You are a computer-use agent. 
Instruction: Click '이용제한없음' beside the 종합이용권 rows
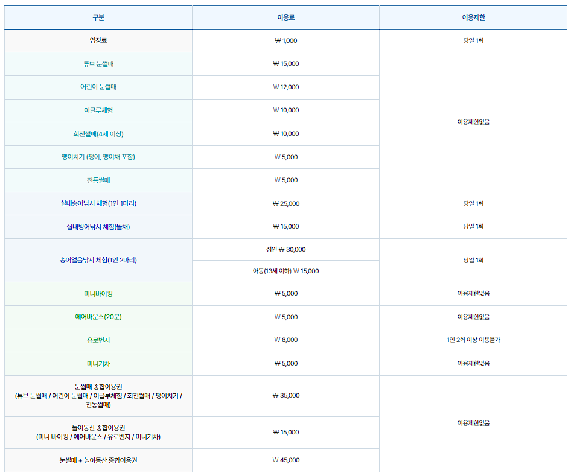(x=473, y=423)
